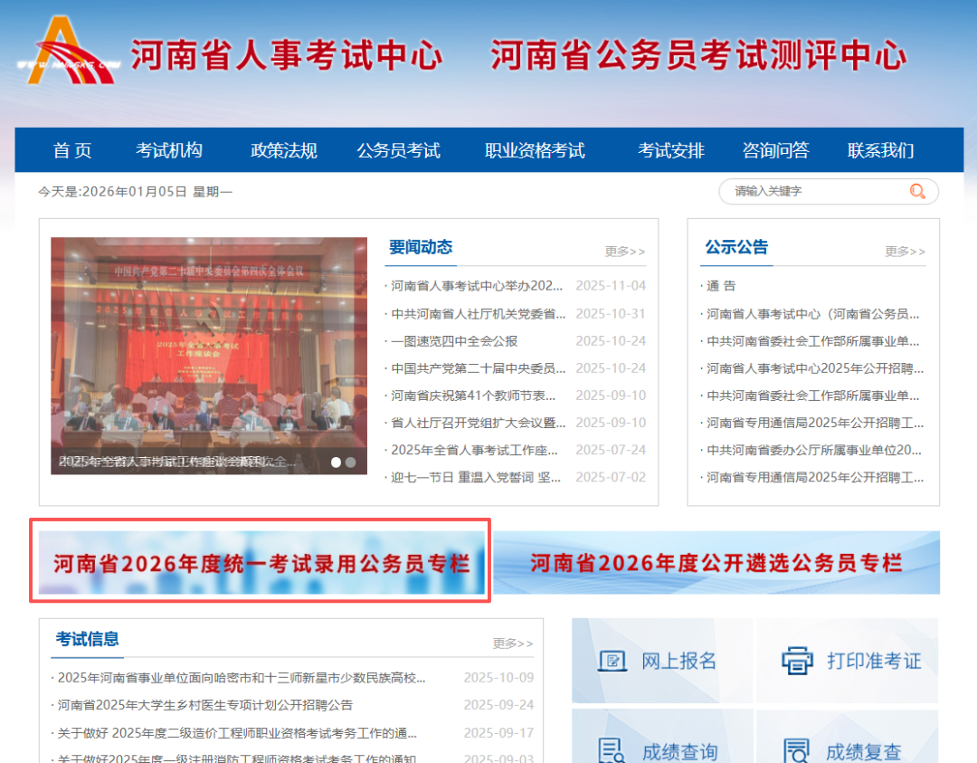Open the 成绩查询 score lookup icon
This screenshot has width=977, height=763.
click(612, 751)
